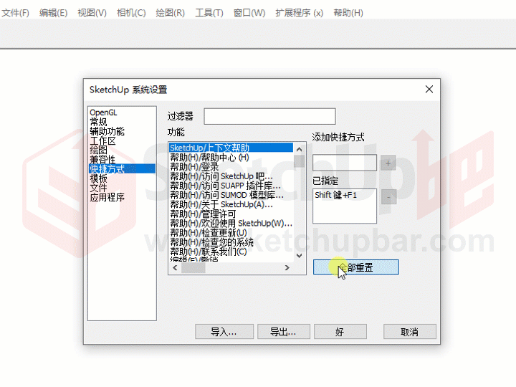Select 帮助(H)/检查更新(U) in function list

pyautogui.click(x=208, y=233)
